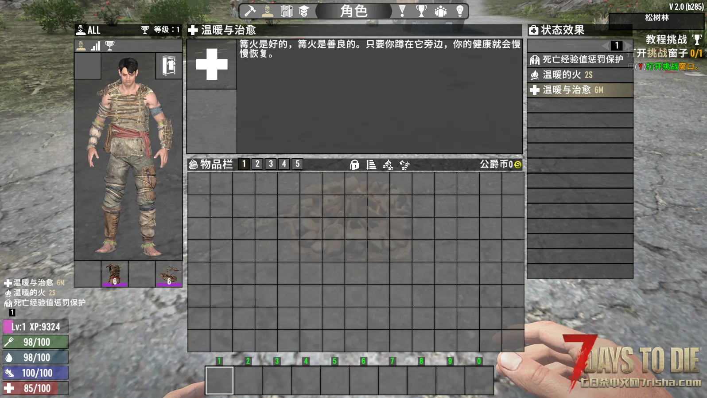Screen dimensions: 707x398
Task: Open the wardrobe cosmetics slot
Action: click(169, 66)
